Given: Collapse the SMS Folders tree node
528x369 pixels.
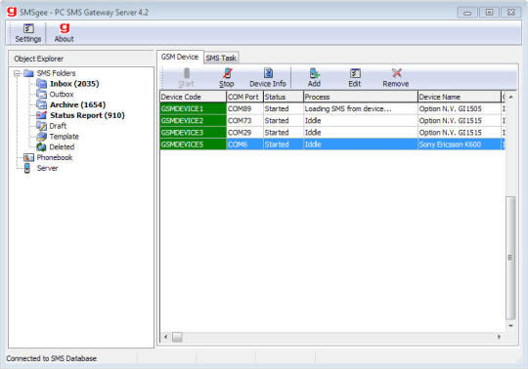Looking at the screenshot, I should [17, 73].
